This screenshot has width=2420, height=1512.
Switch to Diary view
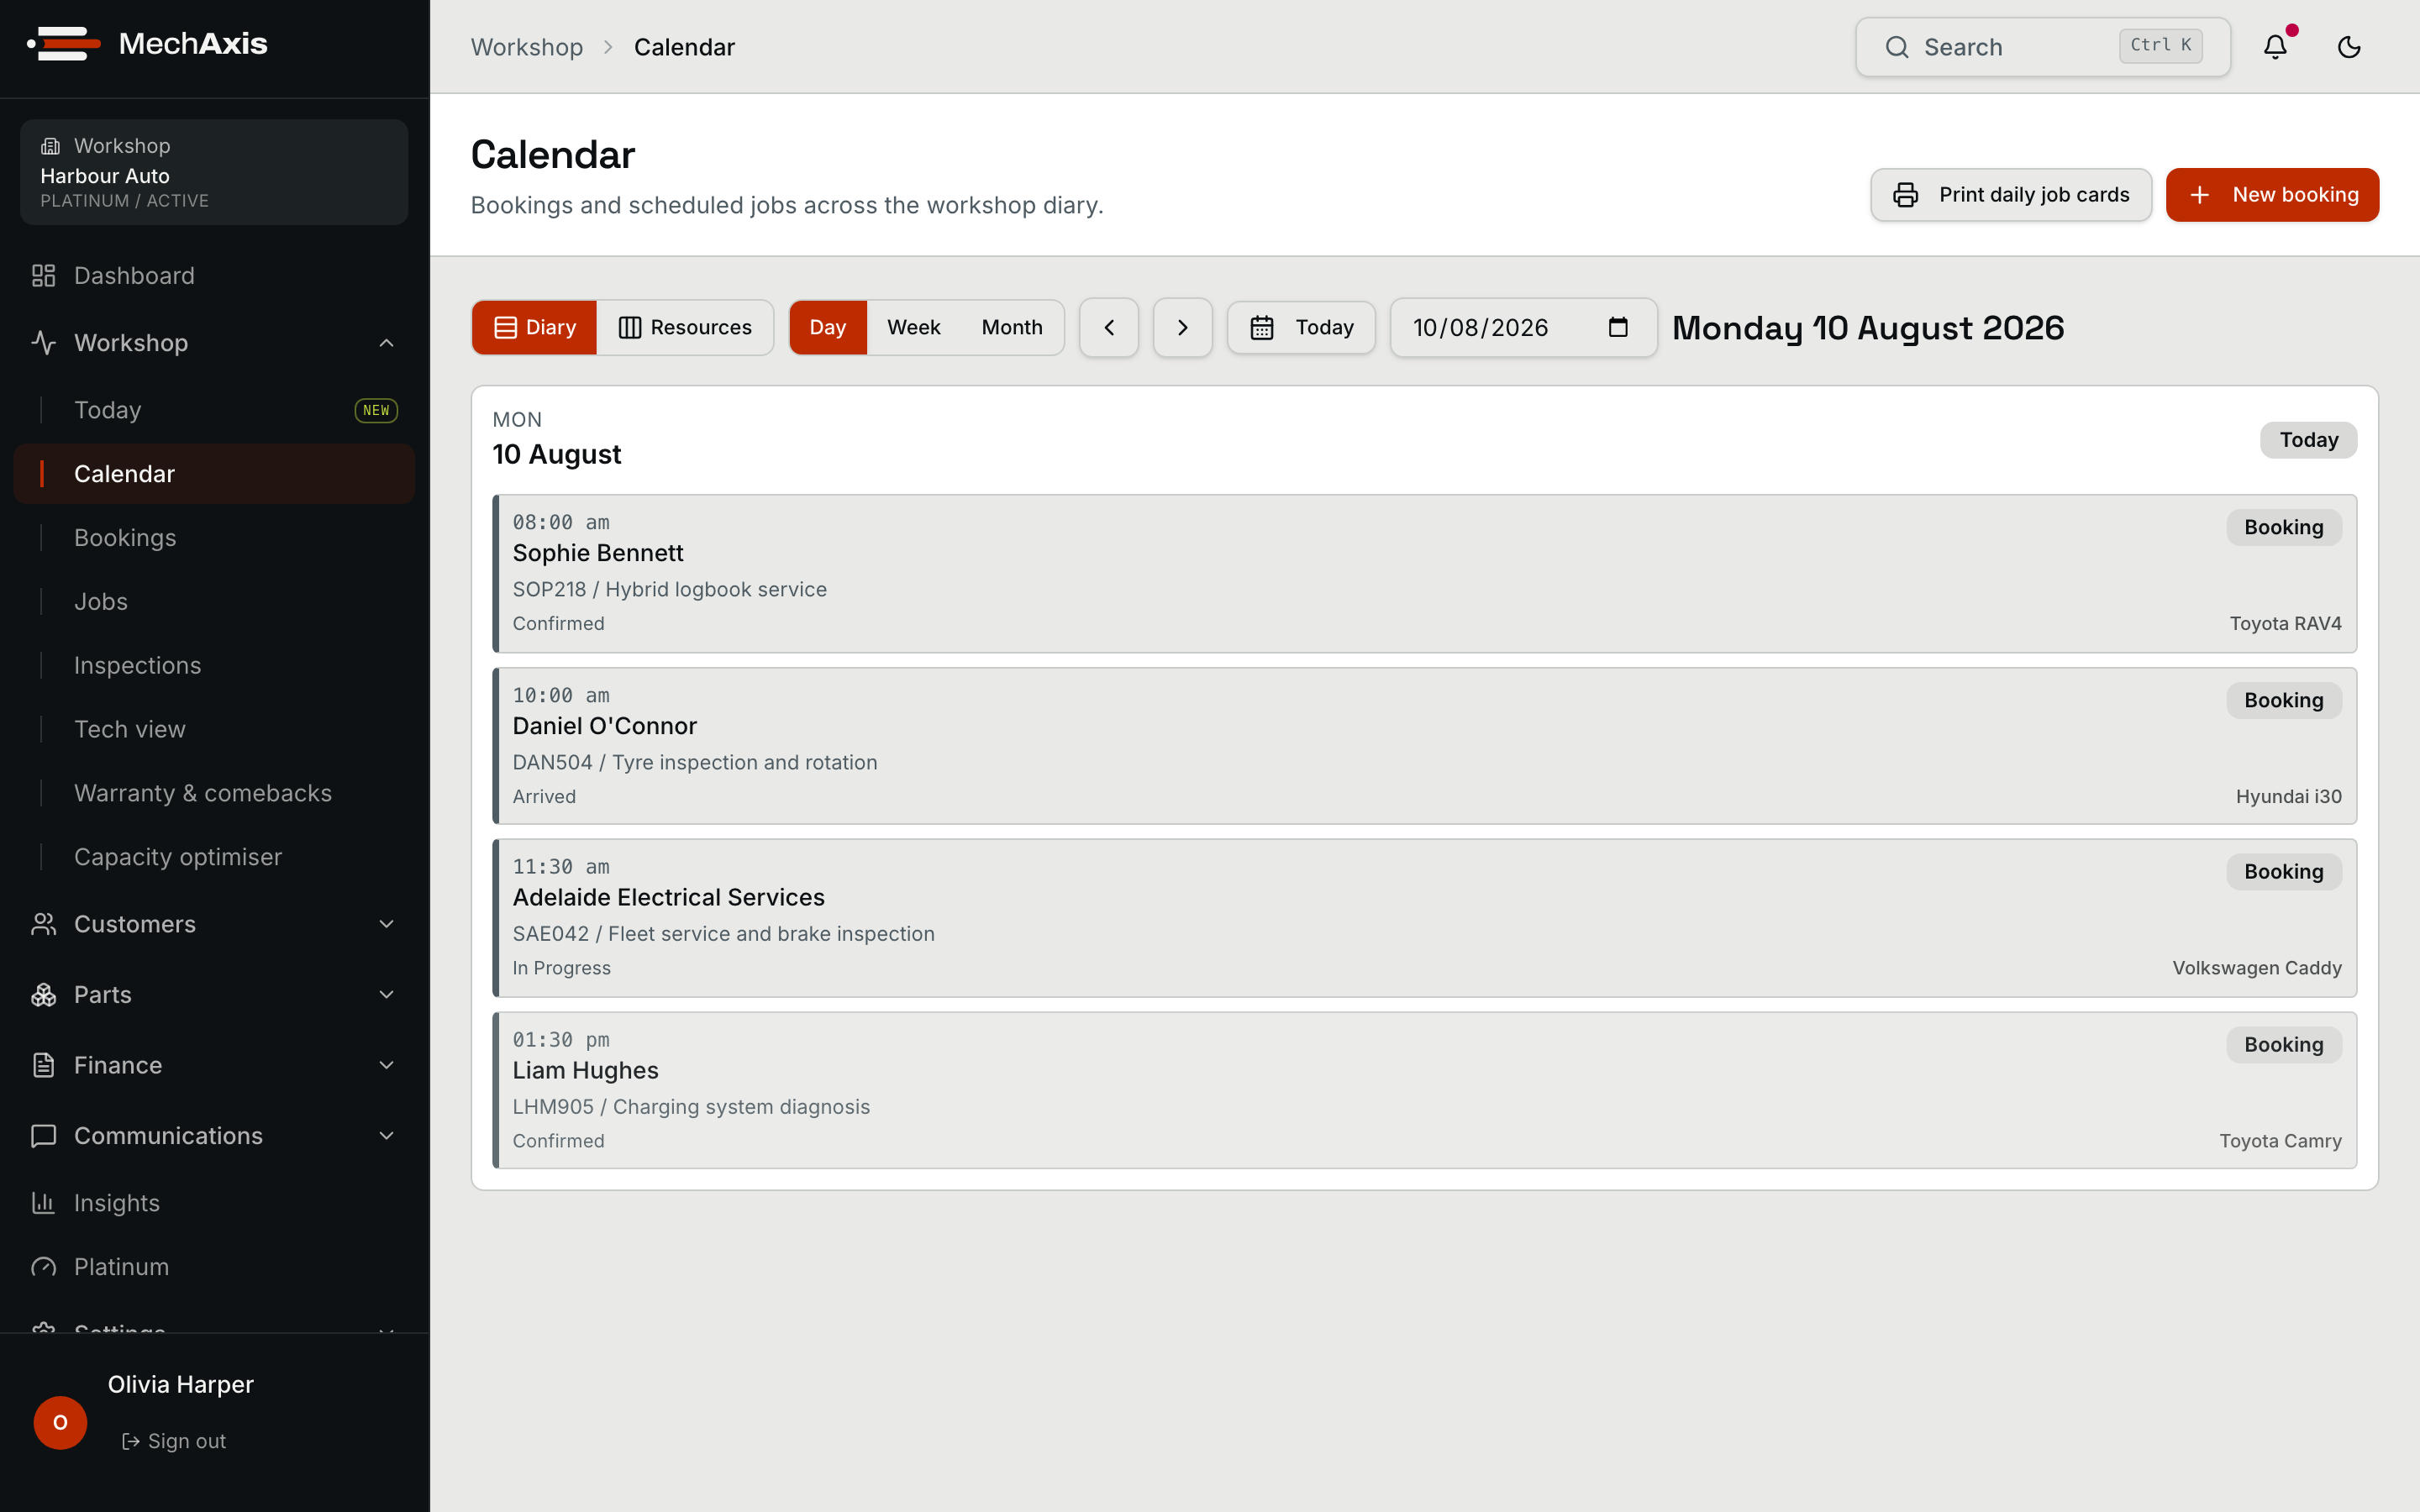tap(535, 327)
